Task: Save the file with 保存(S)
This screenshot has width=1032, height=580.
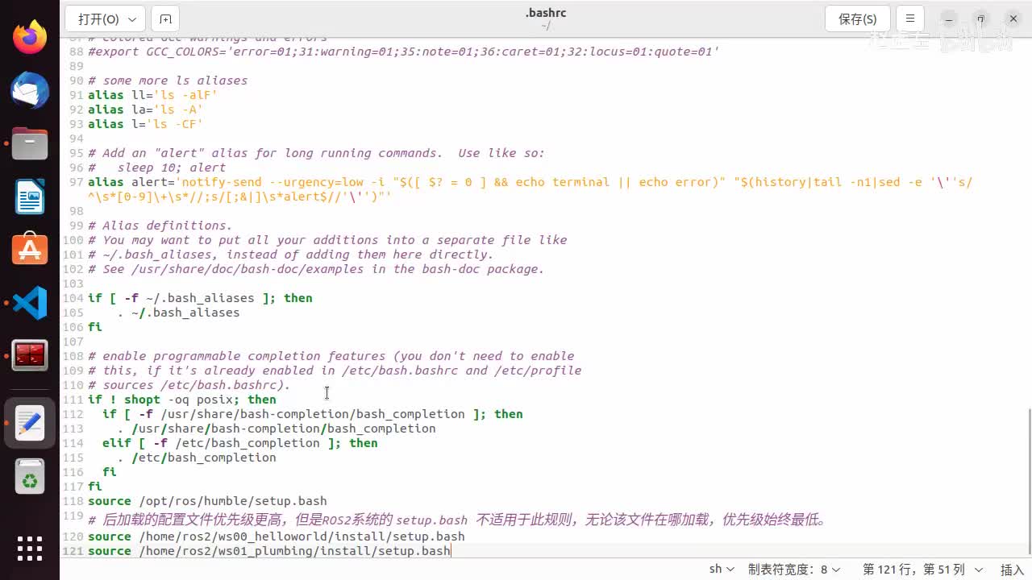Action: click(x=858, y=19)
